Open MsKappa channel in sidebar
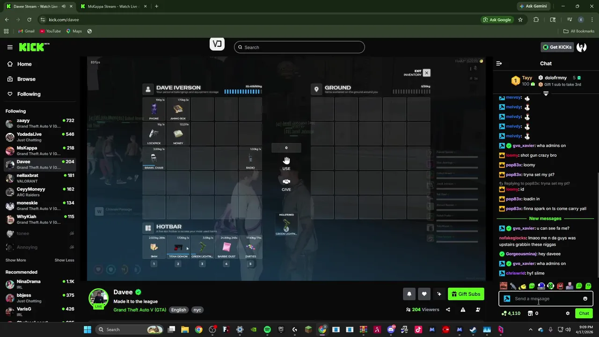Image resolution: width=599 pixels, height=337 pixels. (x=39, y=151)
